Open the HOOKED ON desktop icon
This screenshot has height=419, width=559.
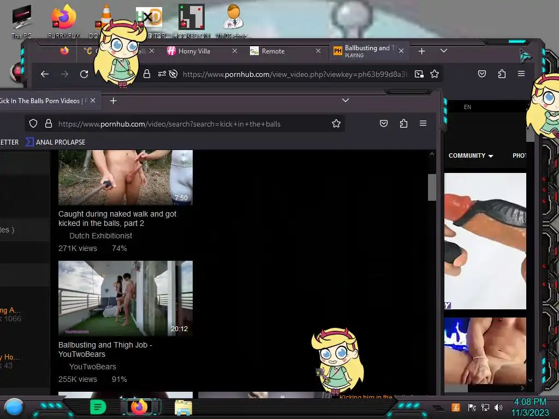coord(192,21)
